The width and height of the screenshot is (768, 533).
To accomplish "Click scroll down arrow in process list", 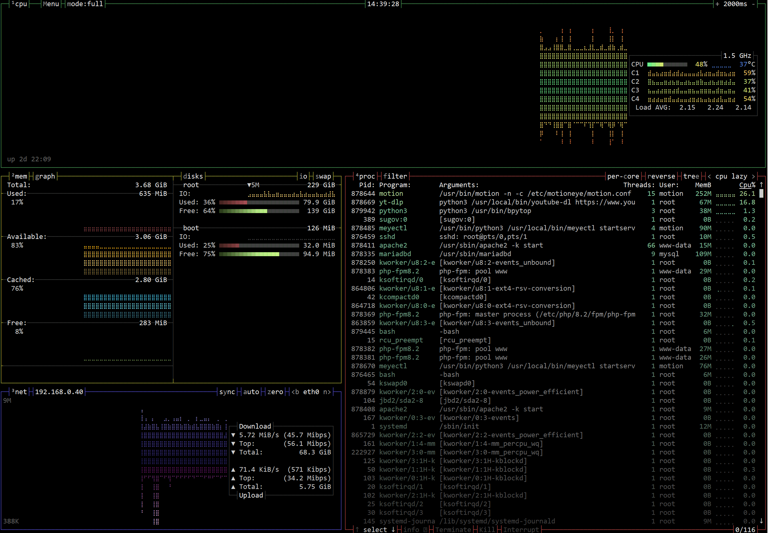I will tap(761, 521).
